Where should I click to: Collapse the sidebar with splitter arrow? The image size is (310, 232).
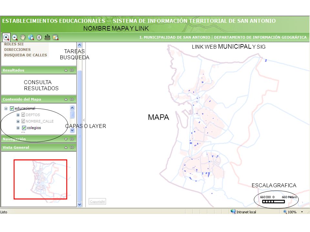point(84,120)
